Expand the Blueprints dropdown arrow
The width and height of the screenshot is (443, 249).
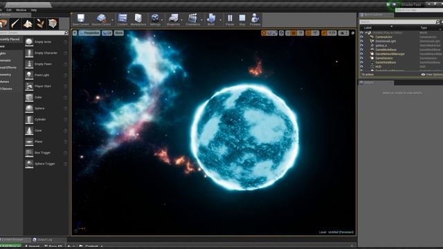181,20
